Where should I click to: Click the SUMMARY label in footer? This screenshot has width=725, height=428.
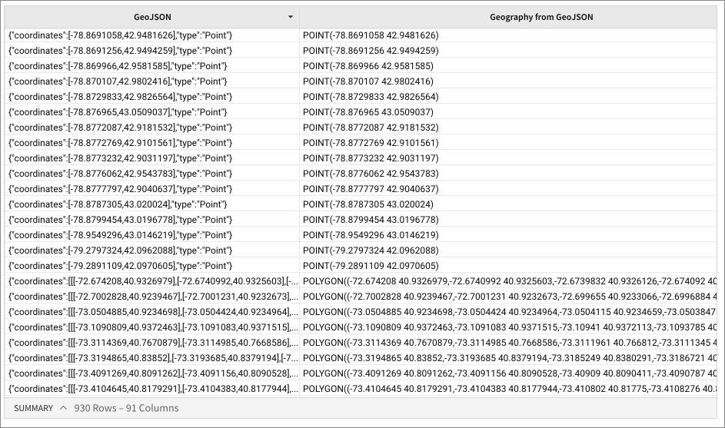33,408
